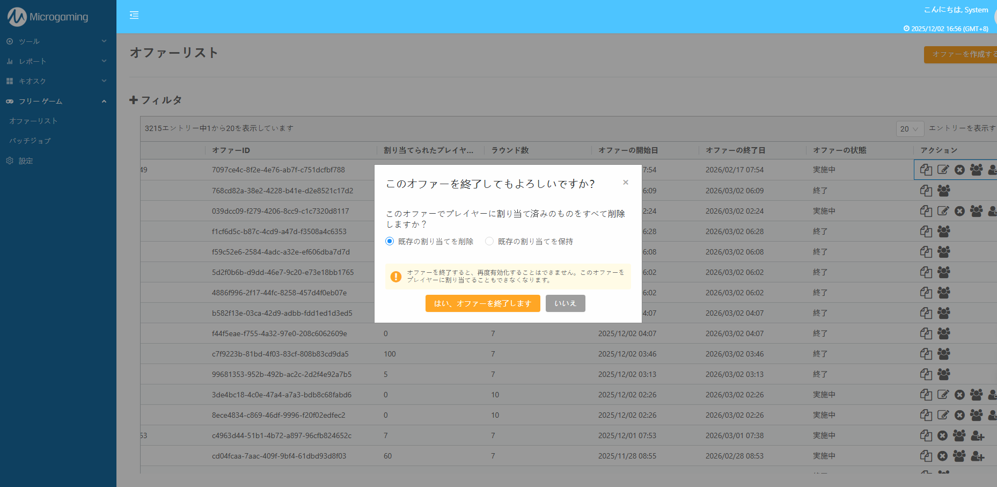997x487 pixels.
Task: Click the copy icon for offer 7097ce4c
Action: (x=926, y=170)
